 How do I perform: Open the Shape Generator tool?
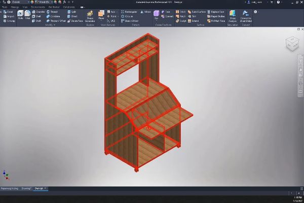click(x=90, y=16)
